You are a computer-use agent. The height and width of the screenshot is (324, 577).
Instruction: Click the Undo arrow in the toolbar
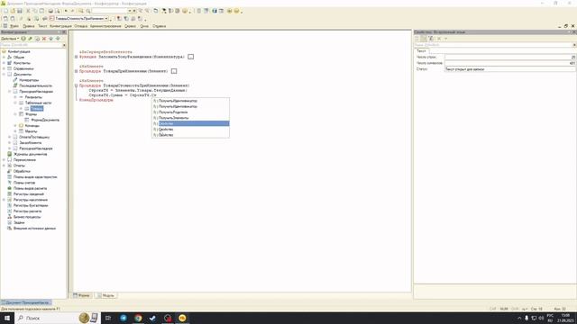click(x=66, y=11)
